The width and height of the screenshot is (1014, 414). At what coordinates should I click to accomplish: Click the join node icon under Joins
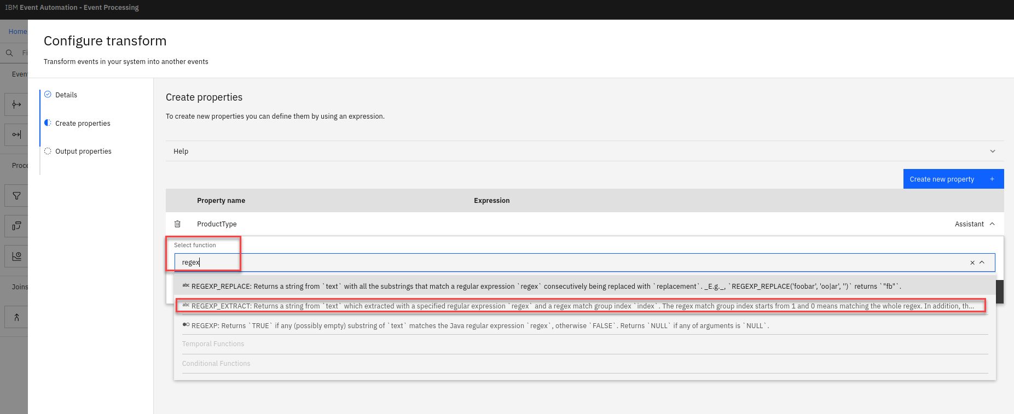[16, 317]
